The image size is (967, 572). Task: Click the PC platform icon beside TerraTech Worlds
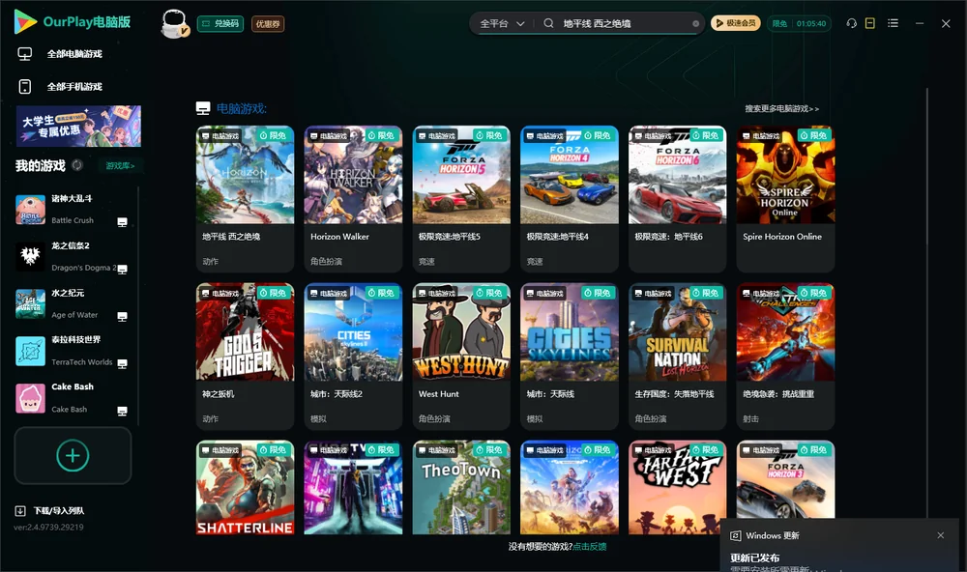(122, 363)
